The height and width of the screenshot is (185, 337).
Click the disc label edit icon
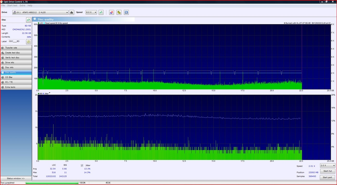28,41
